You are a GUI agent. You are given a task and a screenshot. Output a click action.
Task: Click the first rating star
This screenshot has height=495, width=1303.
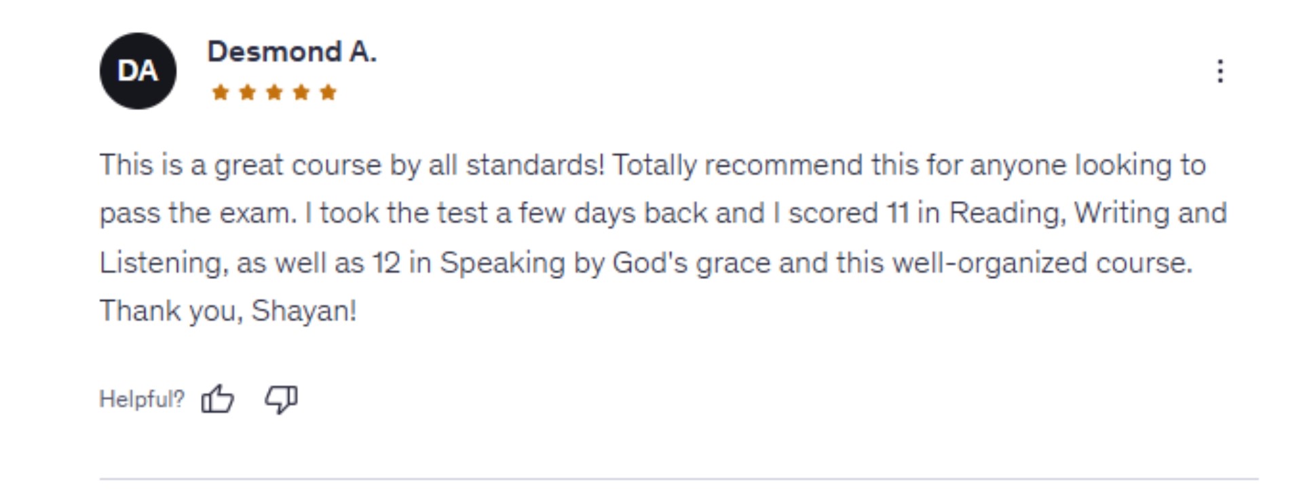click(220, 92)
